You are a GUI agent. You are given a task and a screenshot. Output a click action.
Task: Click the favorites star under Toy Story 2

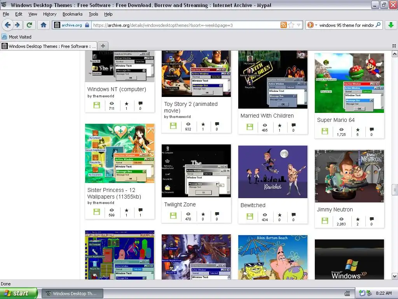203,124
